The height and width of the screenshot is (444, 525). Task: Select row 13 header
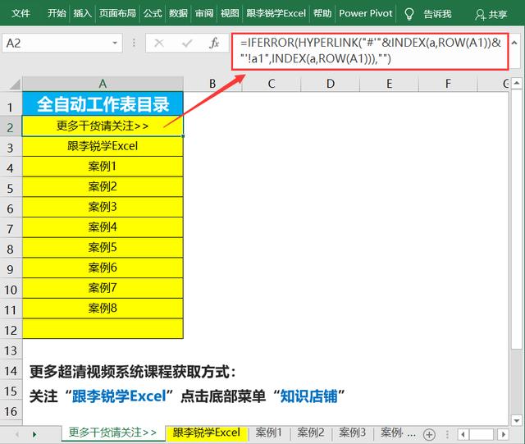coord(11,350)
